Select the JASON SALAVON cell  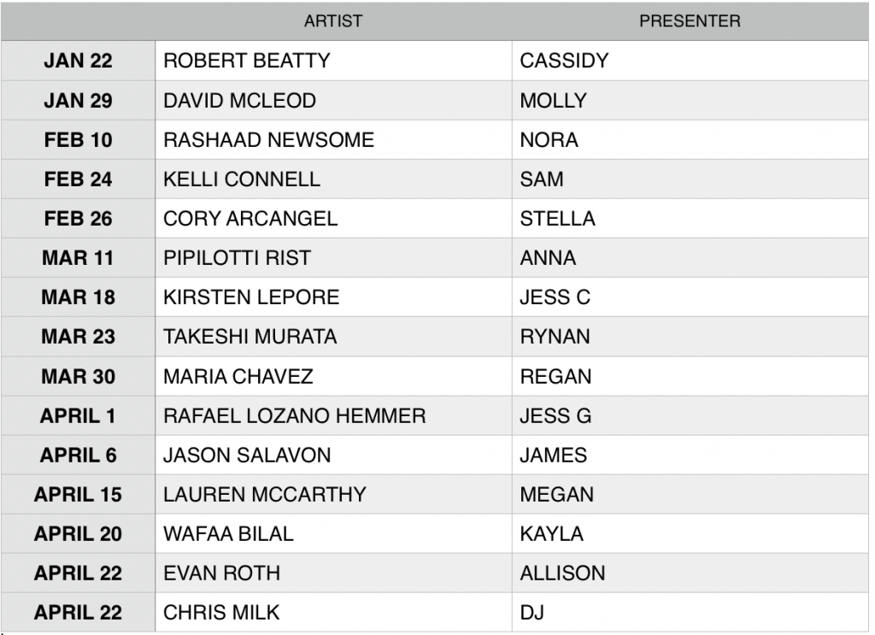coord(333,456)
